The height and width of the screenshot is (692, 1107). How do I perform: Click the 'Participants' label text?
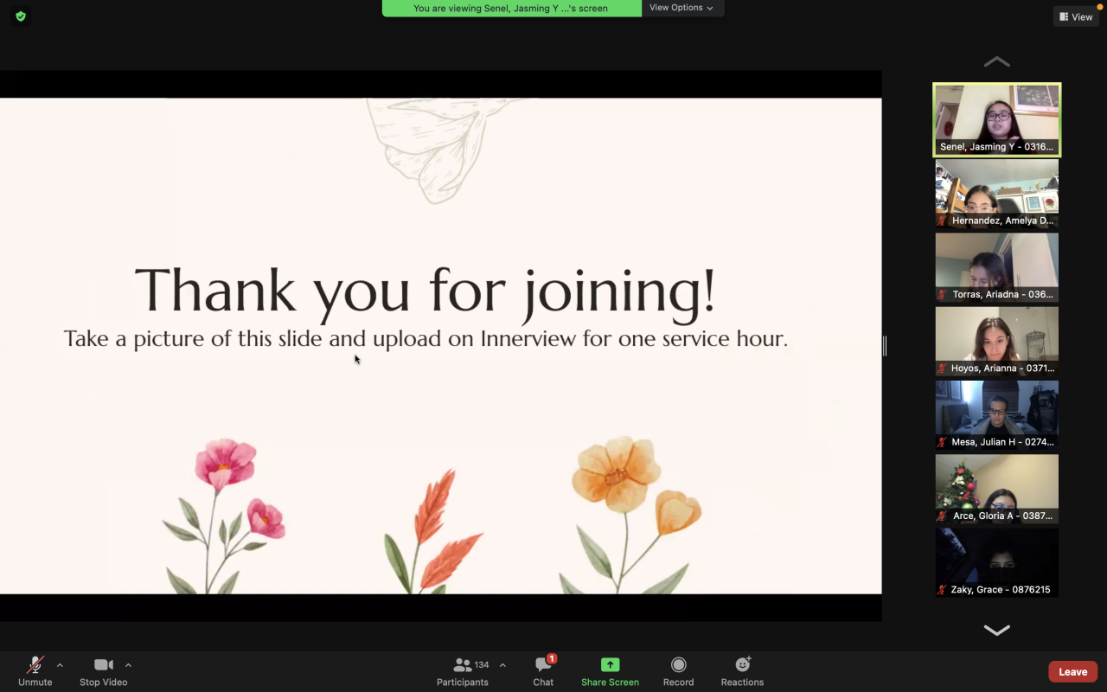(463, 682)
